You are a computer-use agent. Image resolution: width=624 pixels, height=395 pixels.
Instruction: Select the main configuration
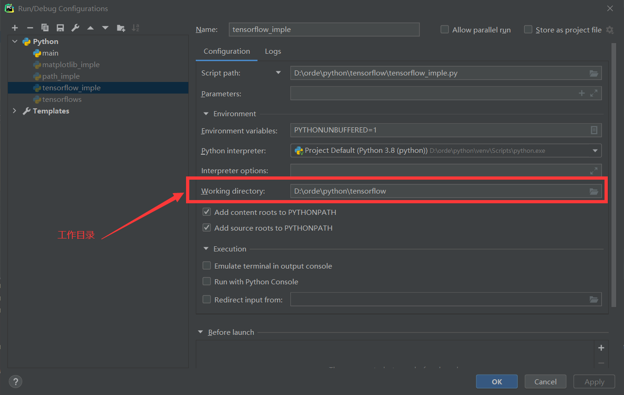[x=98, y=53]
